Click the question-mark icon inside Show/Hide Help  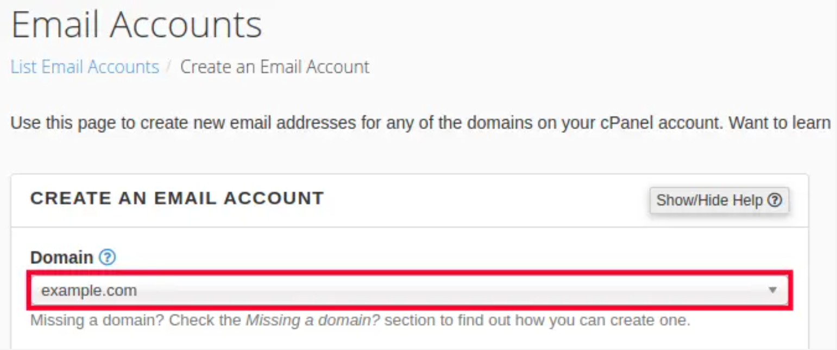[775, 200]
